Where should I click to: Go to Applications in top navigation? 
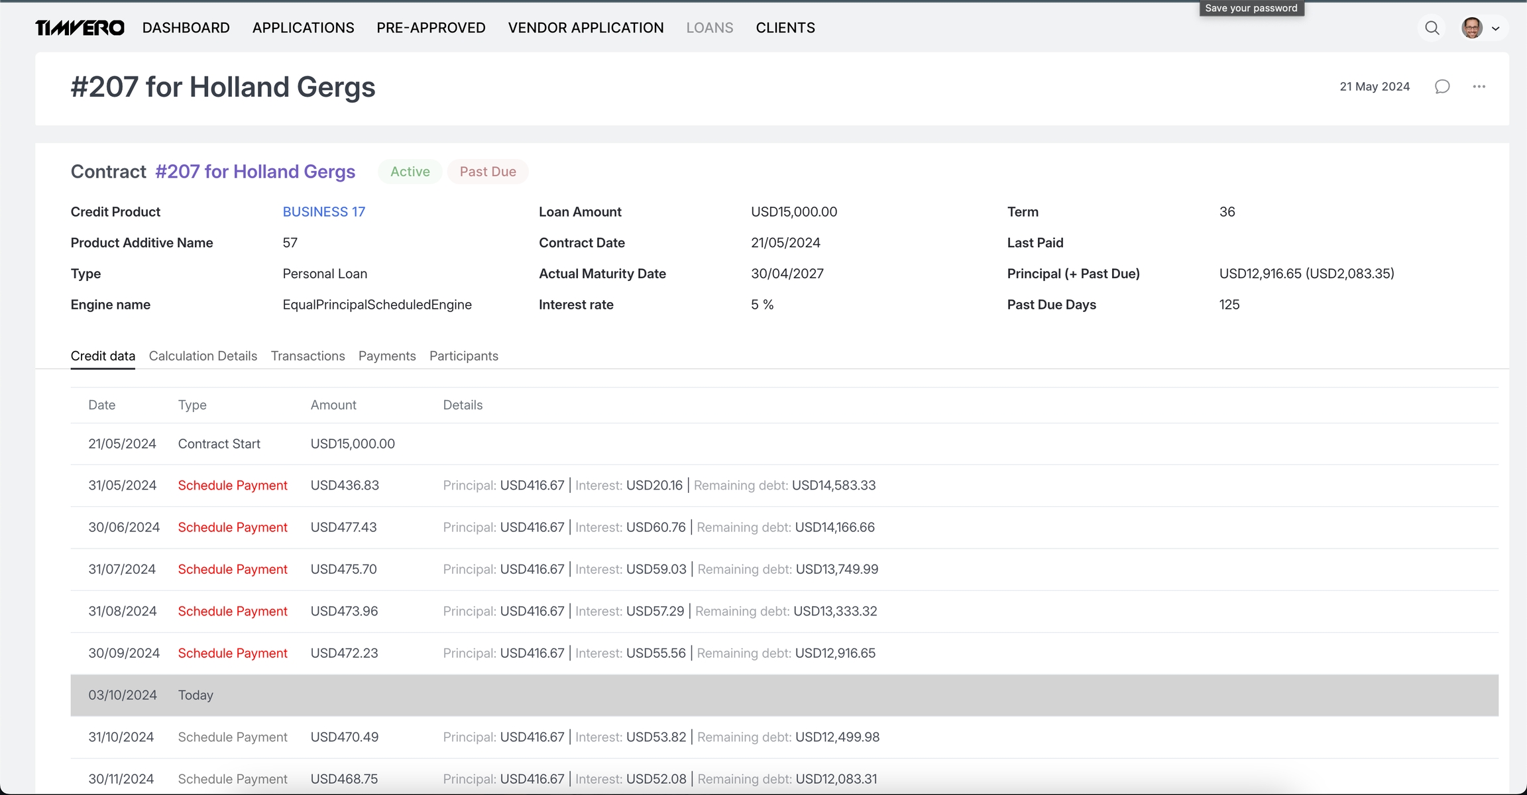click(303, 28)
